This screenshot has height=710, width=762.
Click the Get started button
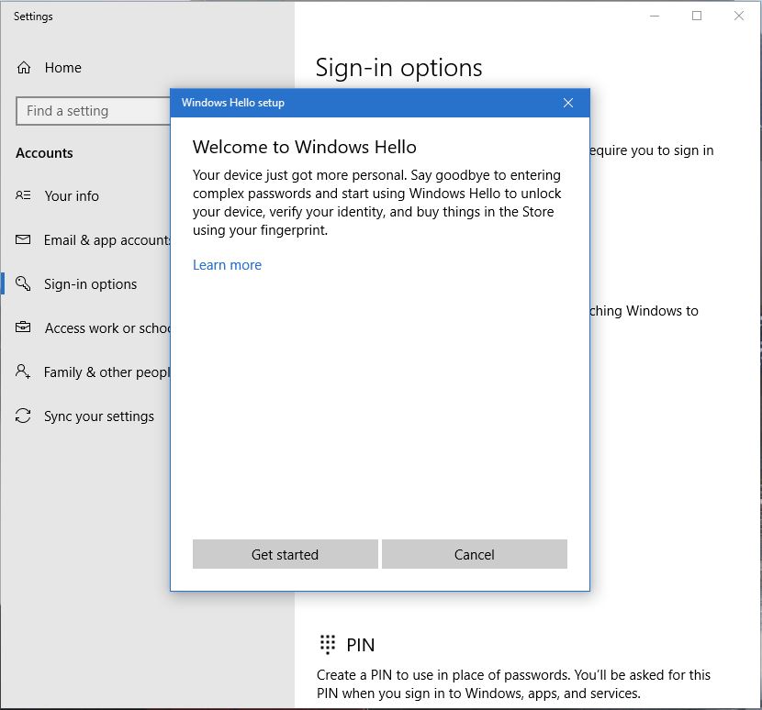(285, 554)
